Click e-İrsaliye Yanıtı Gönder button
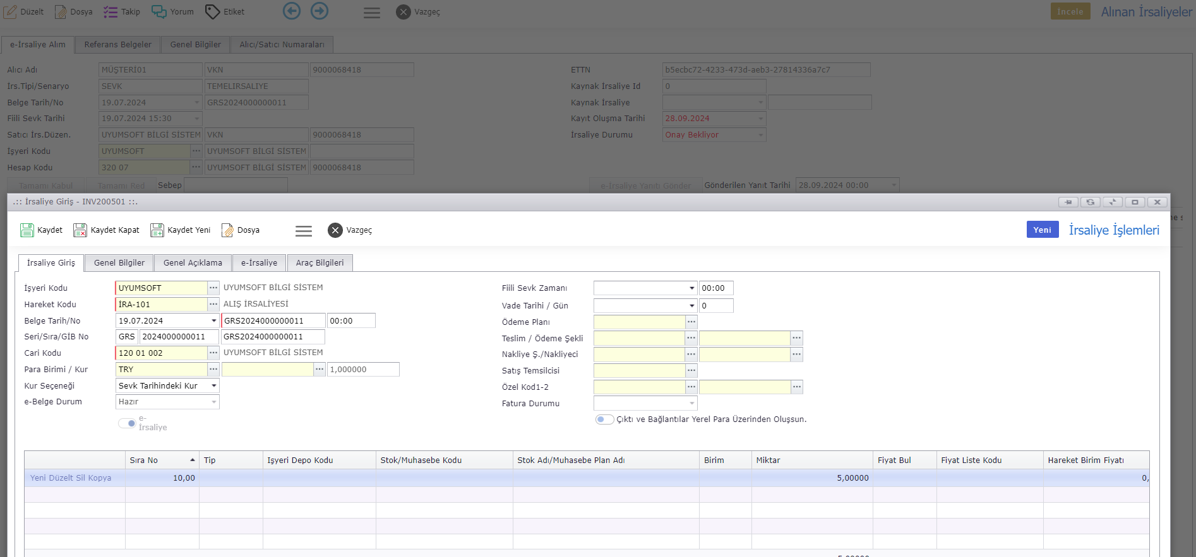Viewport: 1196px width, 557px height. [x=645, y=185]
